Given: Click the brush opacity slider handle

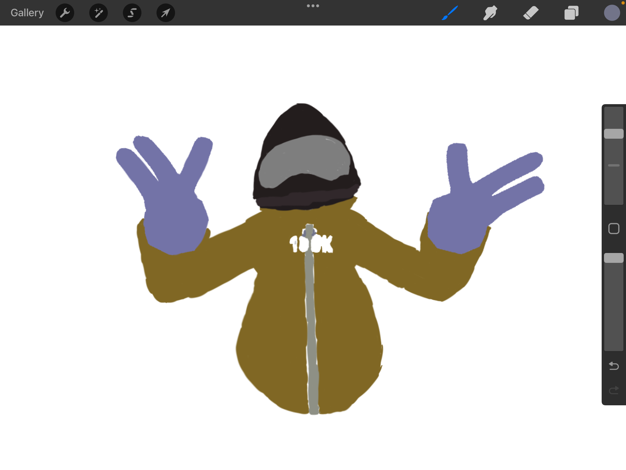Looking at the screenshot, I should tap(614, 258).
